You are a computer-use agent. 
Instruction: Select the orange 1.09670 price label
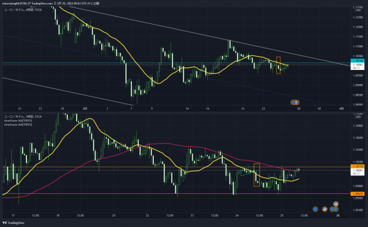[x=358, y=194]
